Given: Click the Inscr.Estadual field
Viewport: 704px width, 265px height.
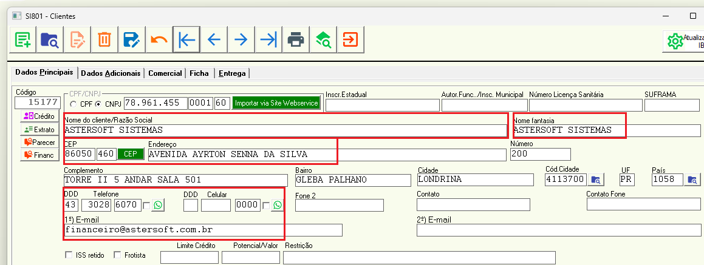Looking at the screenshot, I should tap(382, 106).
